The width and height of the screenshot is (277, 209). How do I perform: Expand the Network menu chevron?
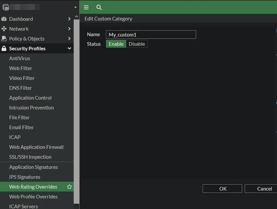[x=69, y=29]
